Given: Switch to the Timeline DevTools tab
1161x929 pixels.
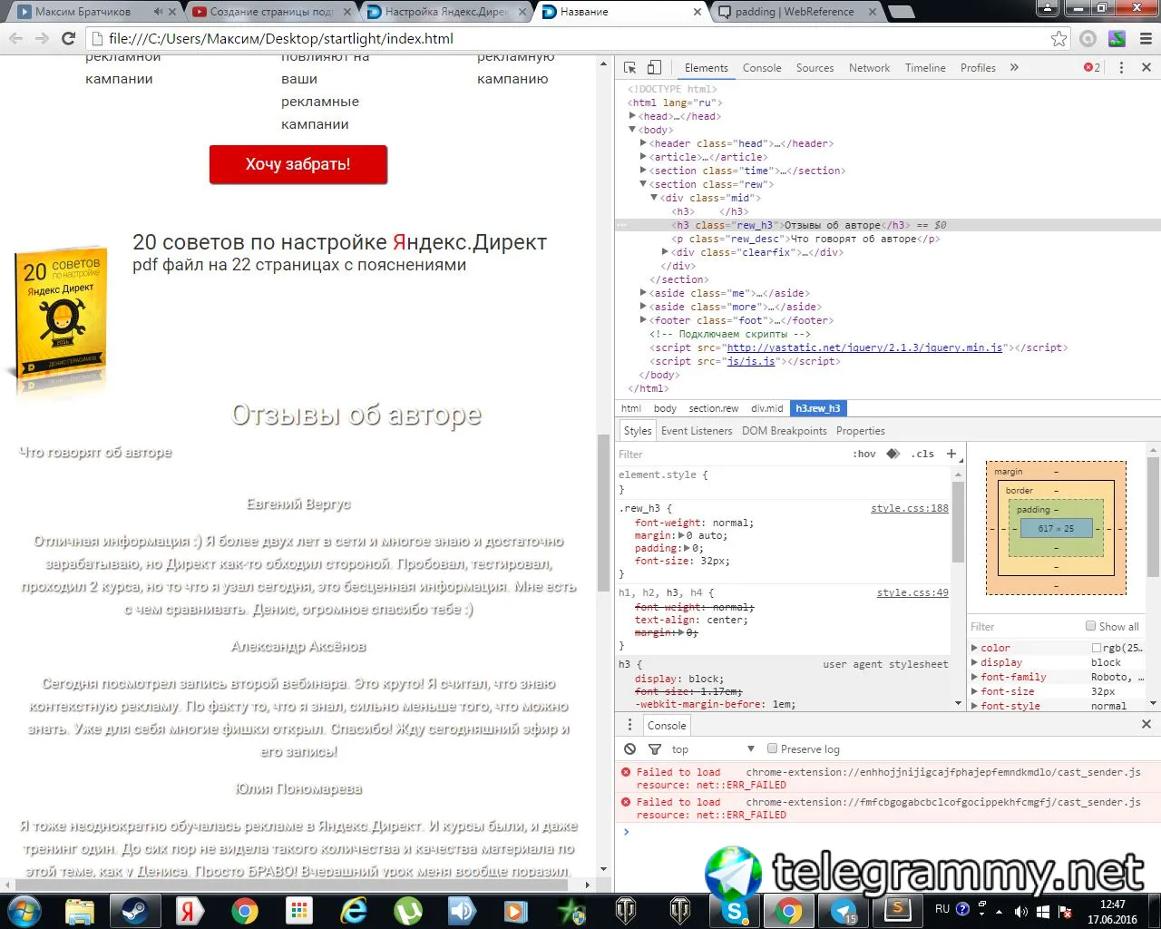Looking at the screenshot, I should pos(925,68).
